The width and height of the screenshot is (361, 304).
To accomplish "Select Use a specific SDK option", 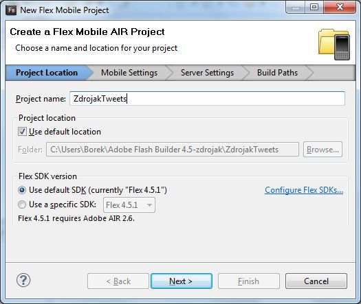I will 22,204.
